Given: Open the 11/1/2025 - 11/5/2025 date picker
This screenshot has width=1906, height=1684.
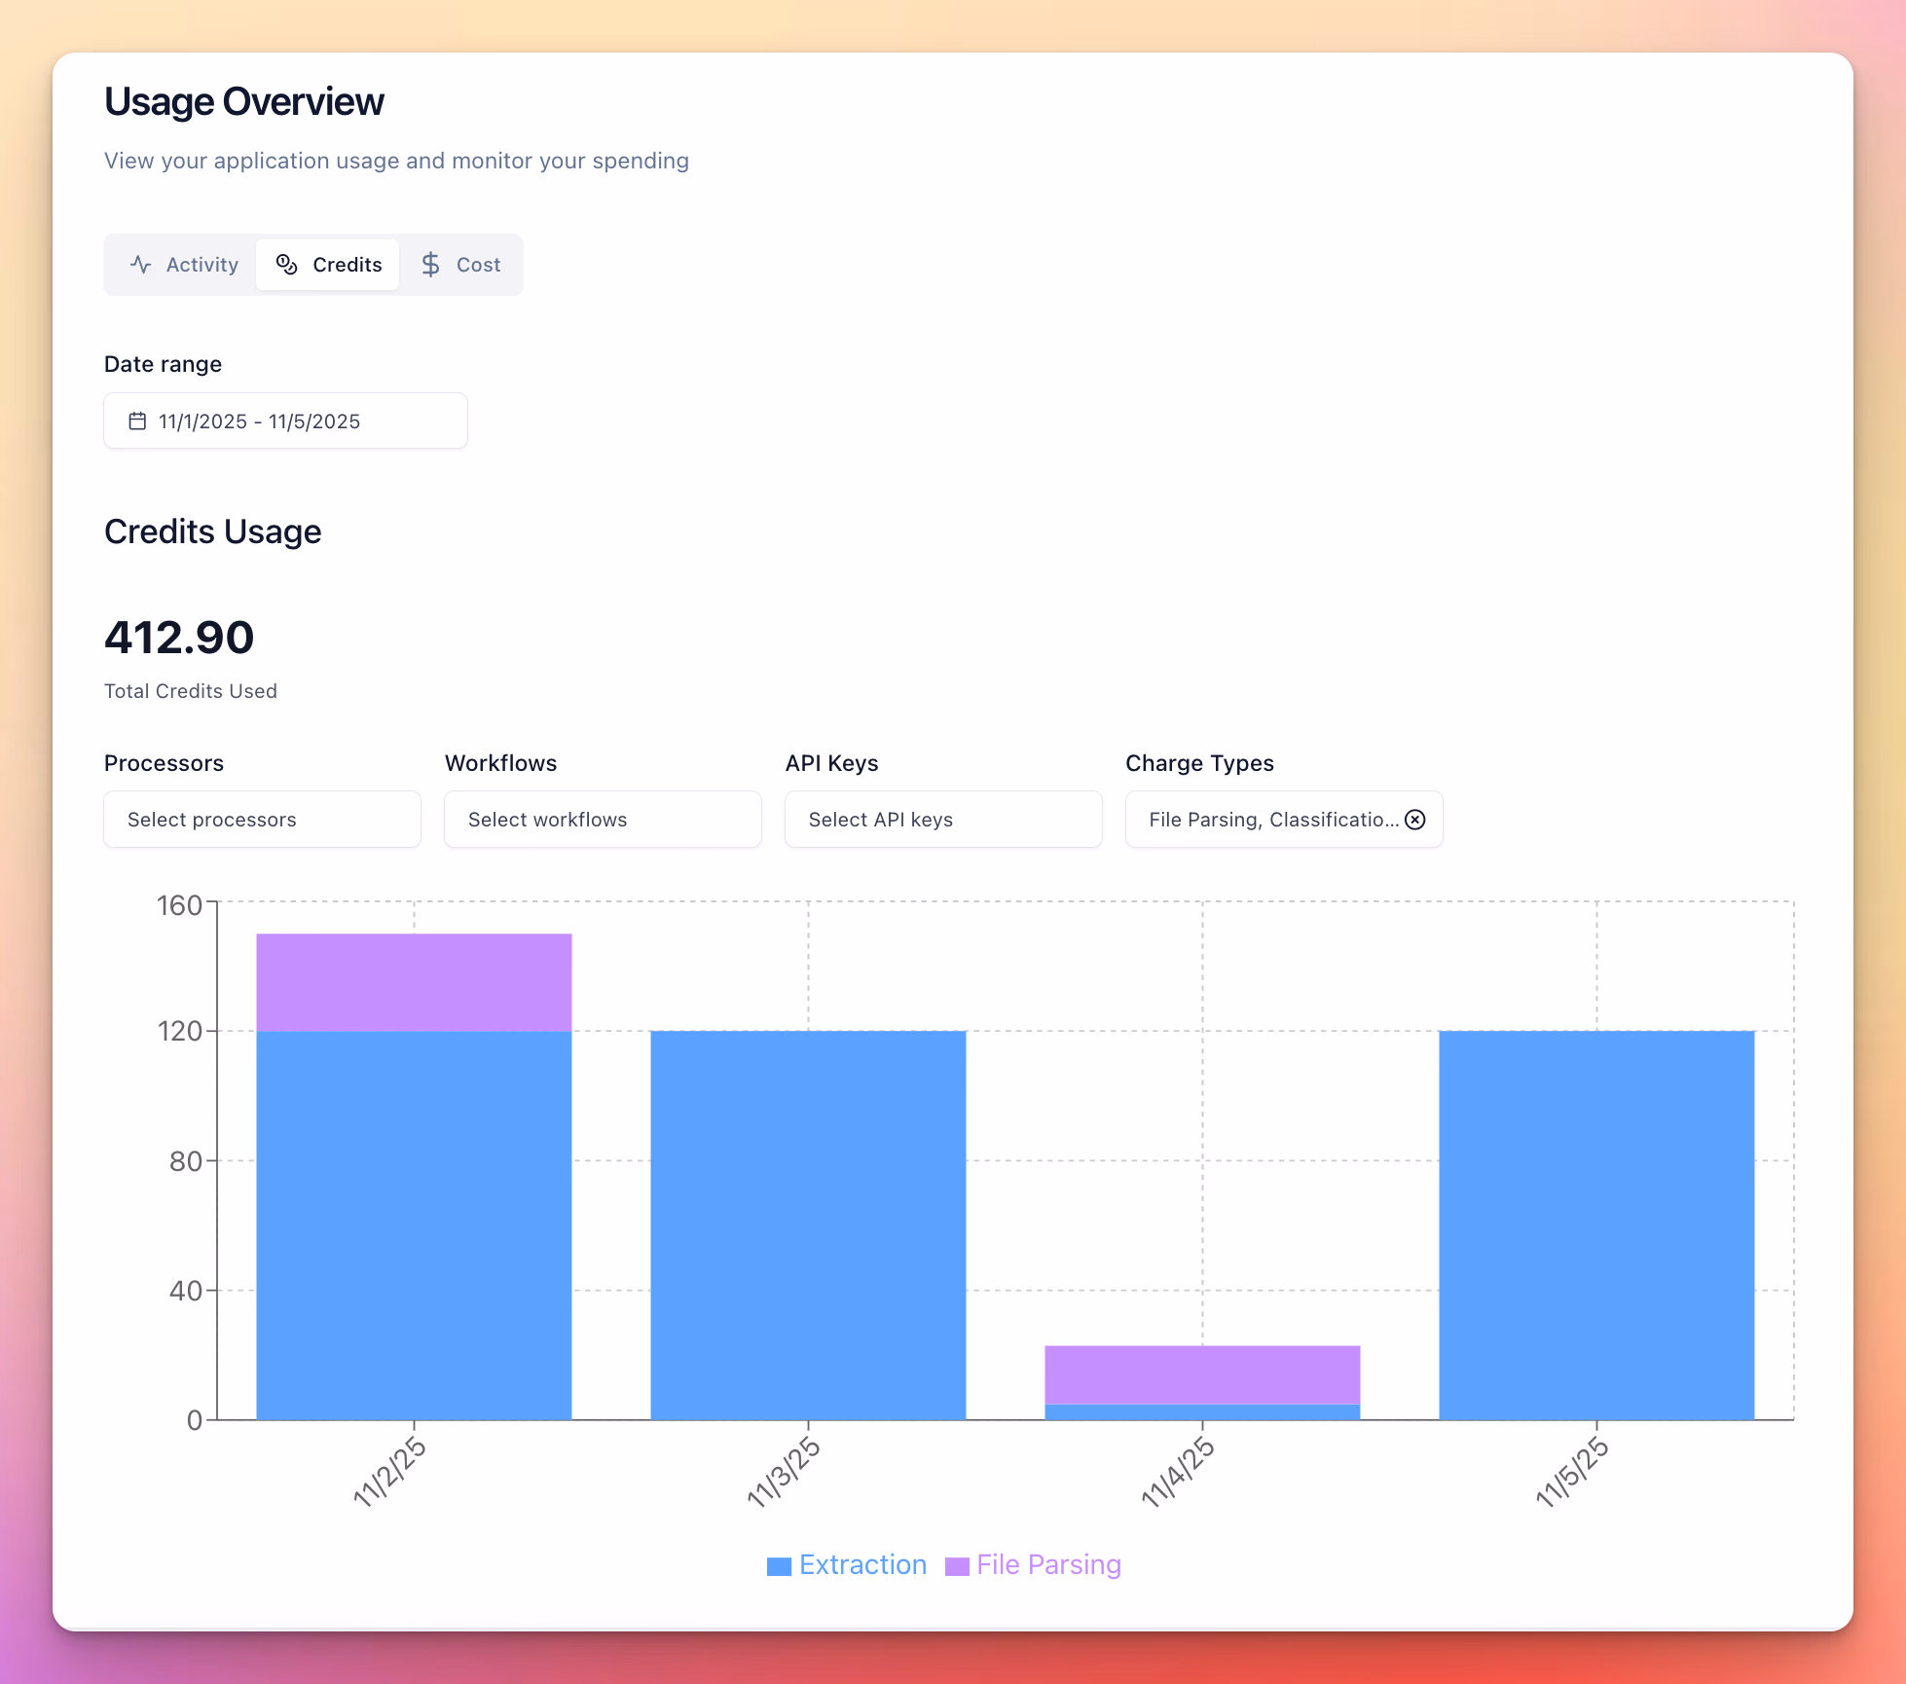Looking at the screenshot, I should [x=285, y=421].
